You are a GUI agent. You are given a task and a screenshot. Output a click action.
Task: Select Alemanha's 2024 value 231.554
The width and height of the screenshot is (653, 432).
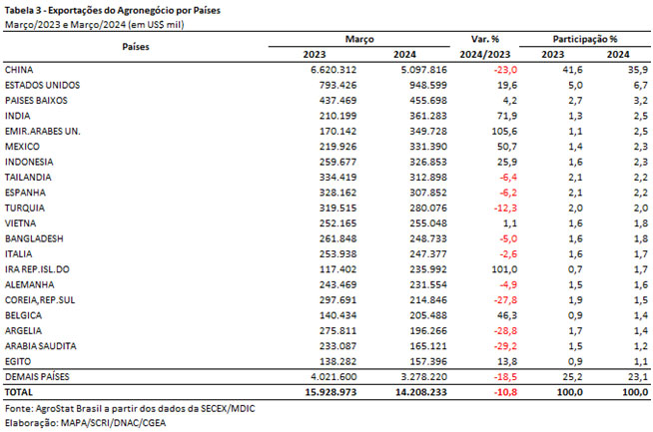[x=428, y=284]
